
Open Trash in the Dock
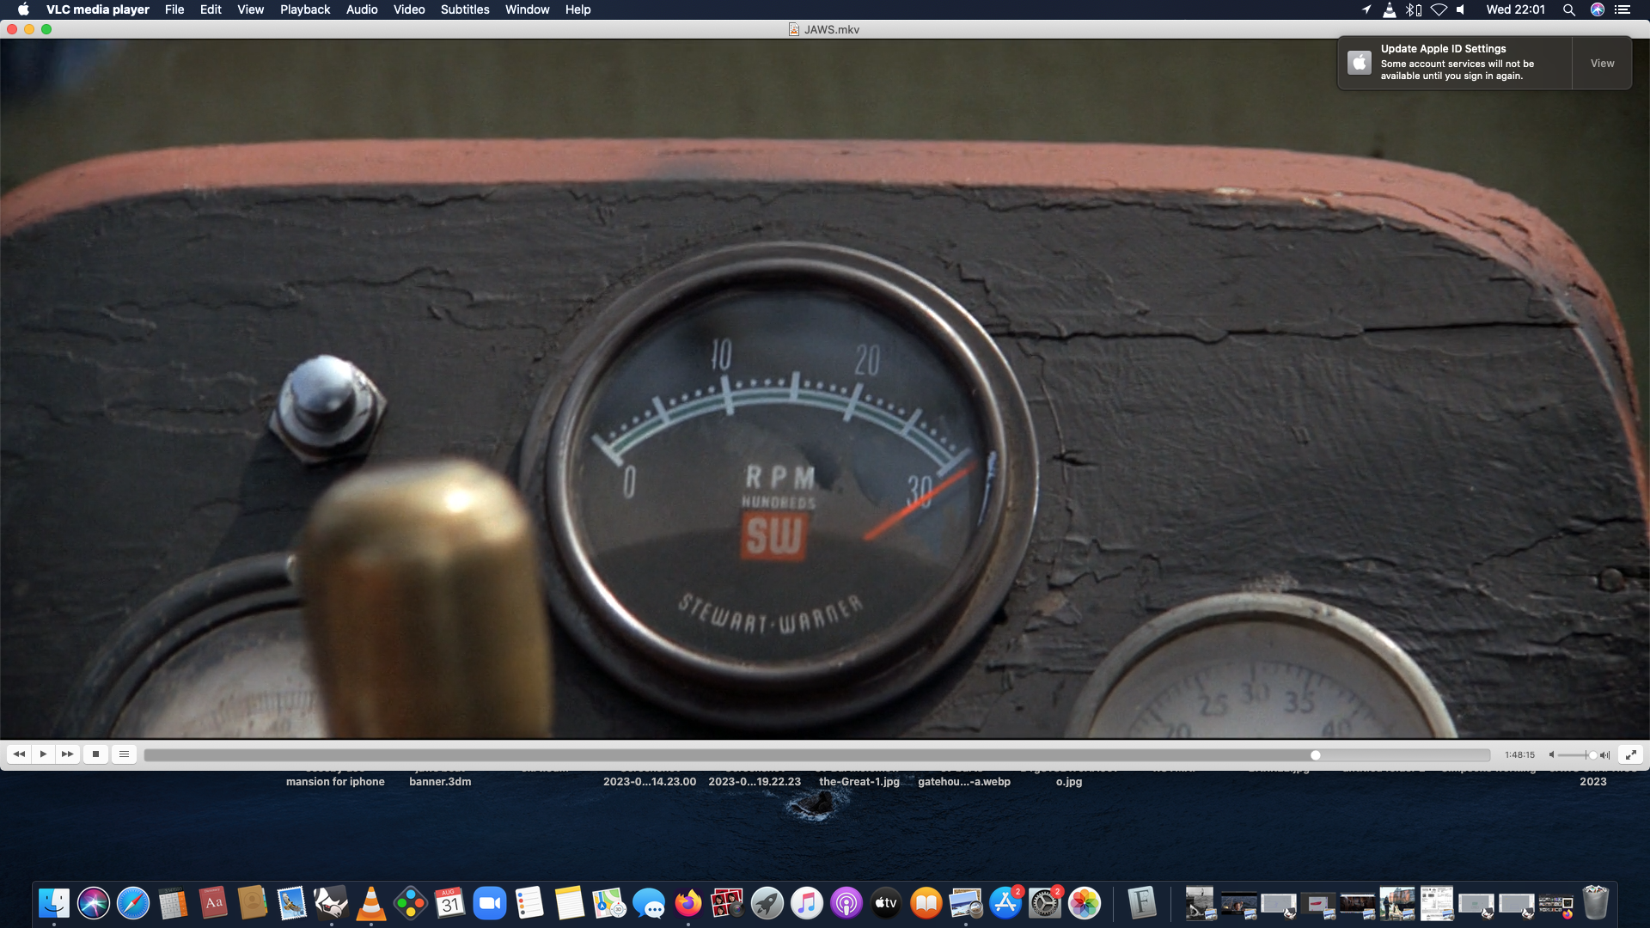[1596, 903]
